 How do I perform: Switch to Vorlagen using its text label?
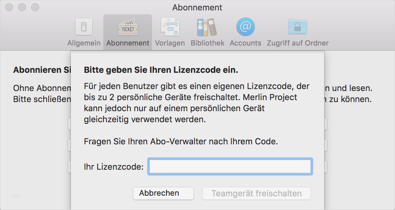pos(170,43)
